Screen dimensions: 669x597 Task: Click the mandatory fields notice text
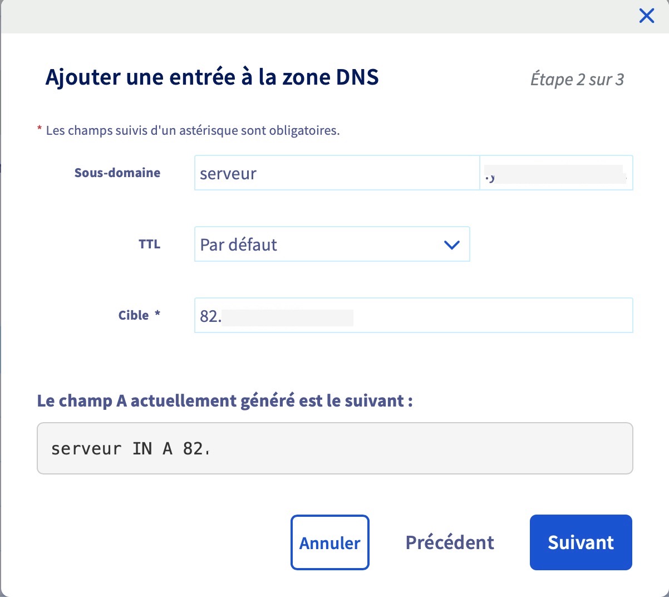(193, 131)
